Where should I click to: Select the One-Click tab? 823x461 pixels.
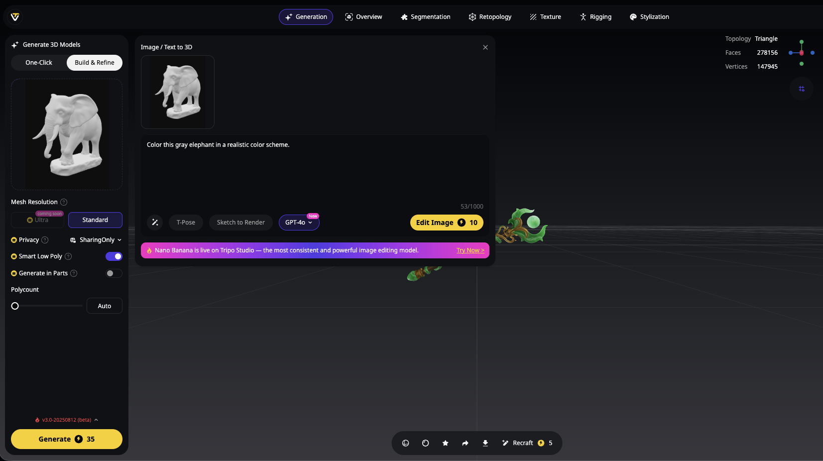(x=39, y=63)
